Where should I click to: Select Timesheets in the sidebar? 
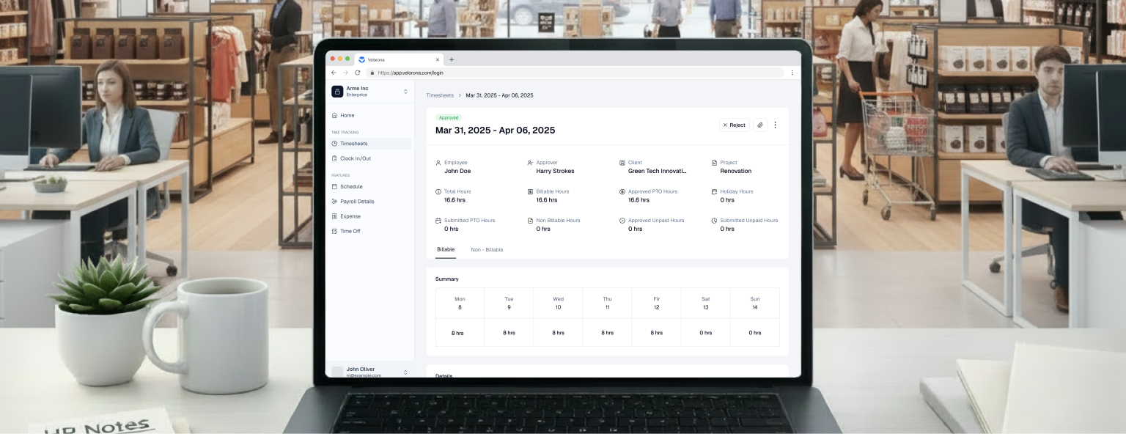(x=370, y=144)
